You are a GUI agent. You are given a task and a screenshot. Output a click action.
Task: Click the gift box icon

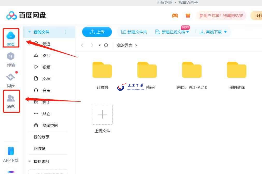tap(188, 16)
